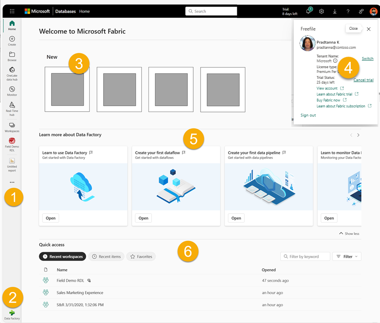Flag the Create your first dataflow card
The width and height of the screenshot is (380, 323).
[x=184, y=153]
